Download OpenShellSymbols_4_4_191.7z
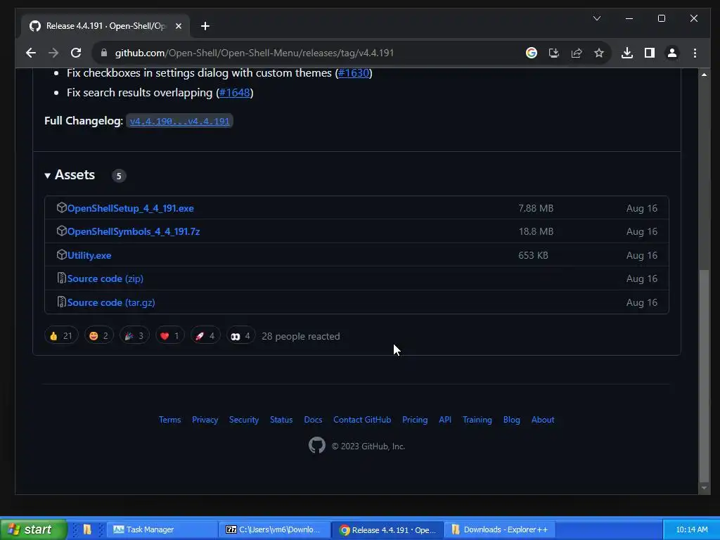This screenshot has width=720, height=540. (134, 231)
